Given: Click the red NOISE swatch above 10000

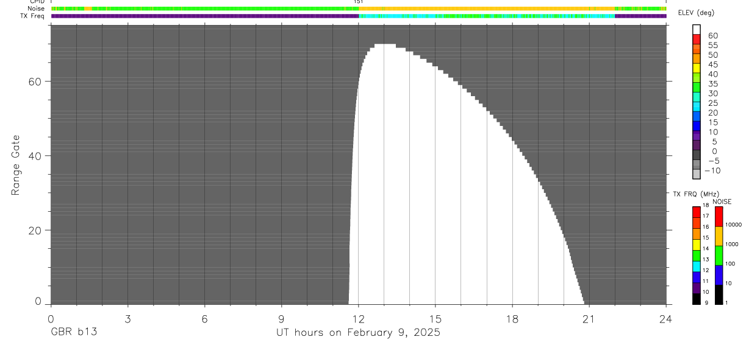Looking at the screenshot, I should click(x=719, y=216).
